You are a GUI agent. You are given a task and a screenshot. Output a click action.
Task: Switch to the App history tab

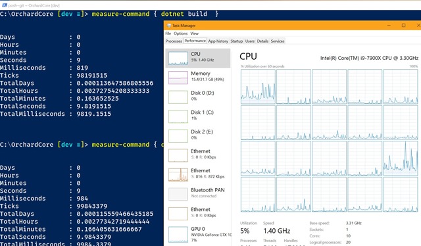click(218, 41)
